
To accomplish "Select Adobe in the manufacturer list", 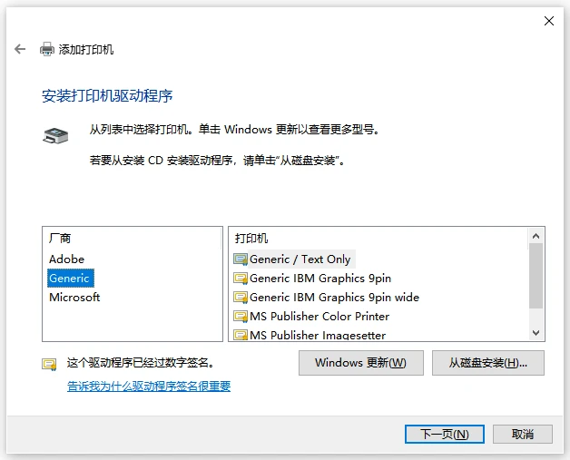I will 66,259.
